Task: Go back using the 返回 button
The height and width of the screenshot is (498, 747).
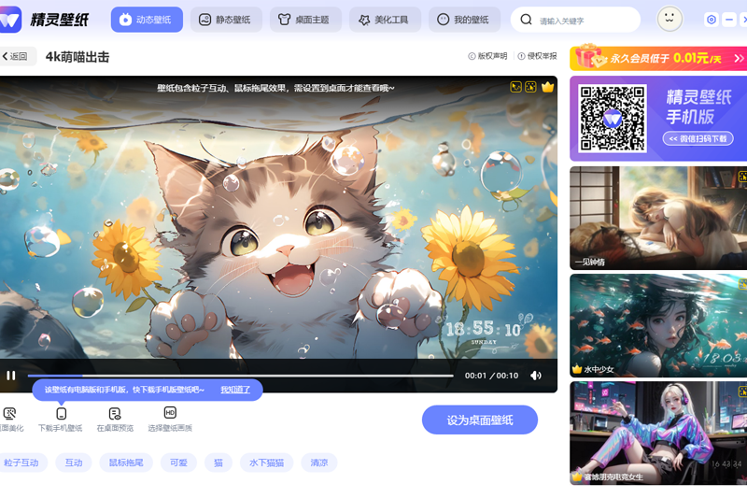Action: [x=16, y=57]
